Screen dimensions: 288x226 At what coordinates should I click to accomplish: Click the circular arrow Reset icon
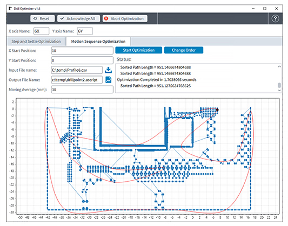tap(35, 18)
